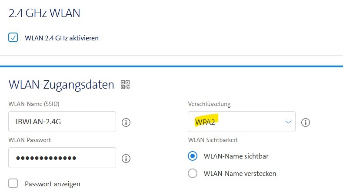
Task: Show info for the Verschlüsselung dropdown
Action: click(x=306, y=122)
